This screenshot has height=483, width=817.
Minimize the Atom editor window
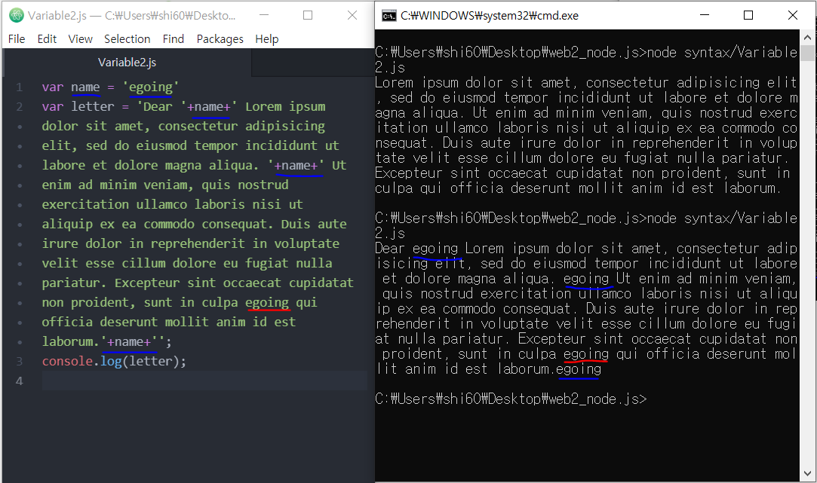[264, 15]
